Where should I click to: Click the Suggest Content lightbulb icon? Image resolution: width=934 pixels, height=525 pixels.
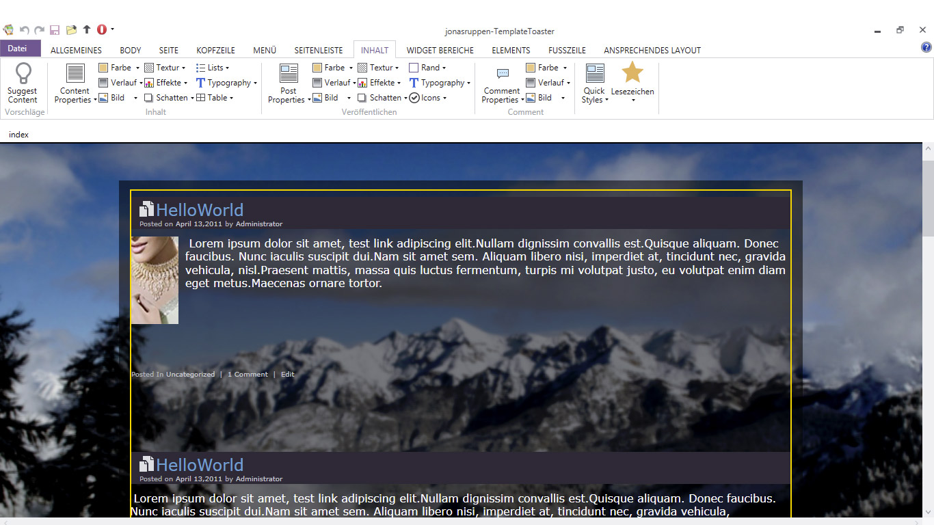pyautogui.click(x=23, y=74)
